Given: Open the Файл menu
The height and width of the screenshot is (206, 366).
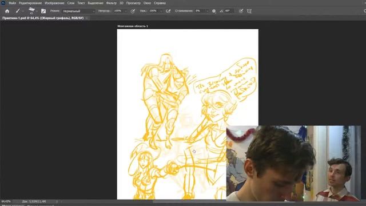Looking at the screenshot, I should (x=12, y=3).
